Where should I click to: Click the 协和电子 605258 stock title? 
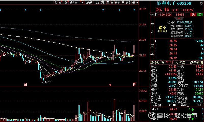click(x=174, y=3)
